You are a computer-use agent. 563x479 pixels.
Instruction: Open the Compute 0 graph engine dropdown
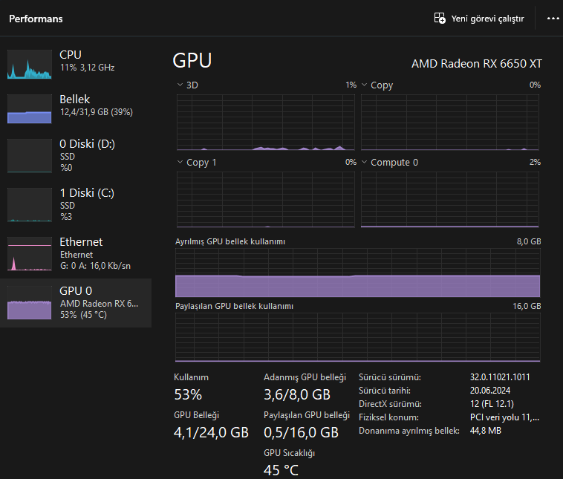[364, 162]
